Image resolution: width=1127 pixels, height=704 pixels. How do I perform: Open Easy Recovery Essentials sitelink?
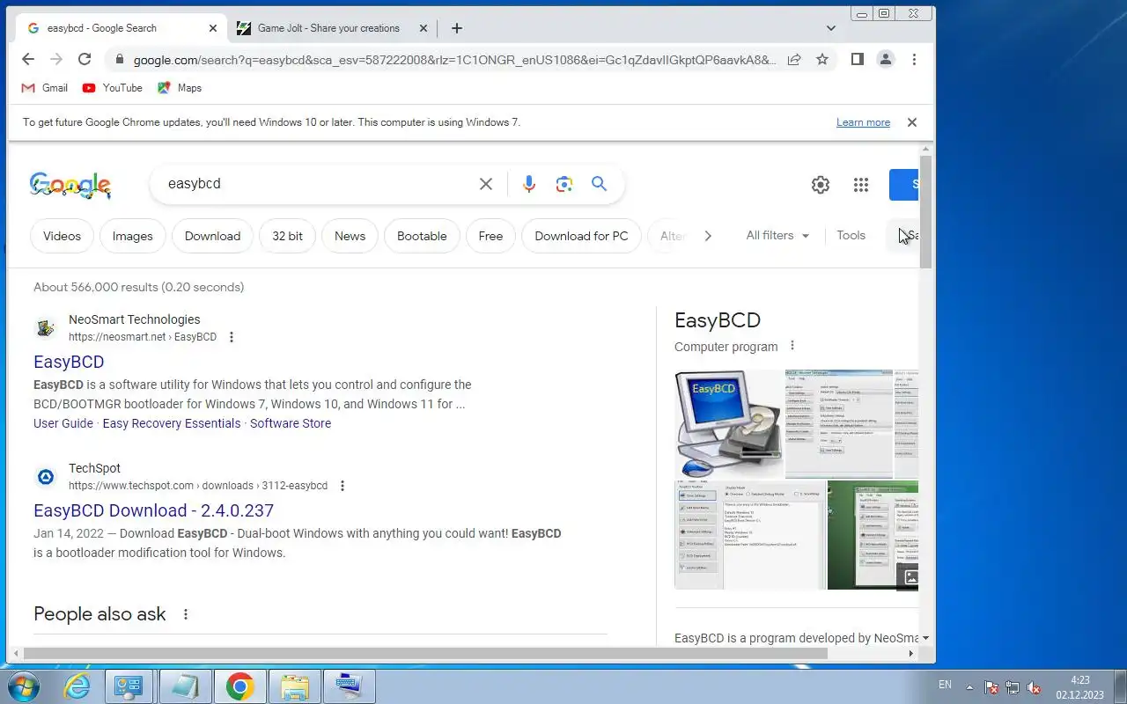172,423
